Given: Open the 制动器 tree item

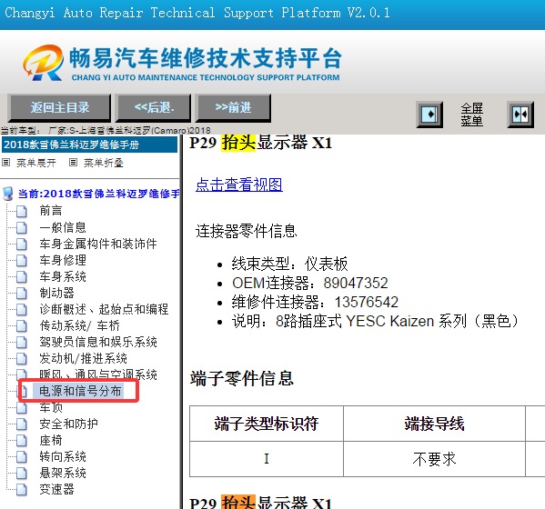Looking at the screenshot, I should click(x=56, y=293).
